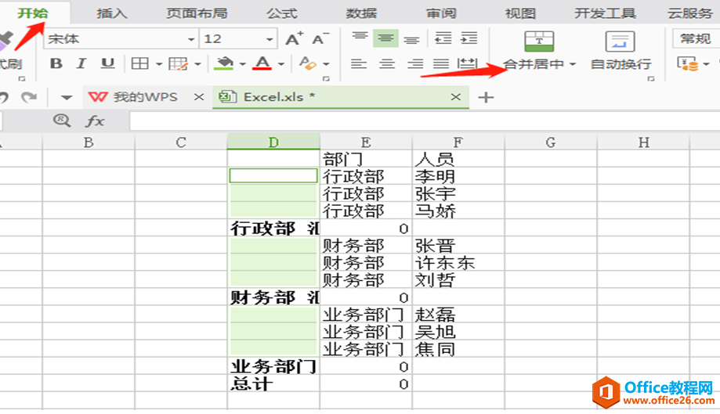Click the distributed alignment icon
Screen dimensions: 720x414
(x=468, y=63)
